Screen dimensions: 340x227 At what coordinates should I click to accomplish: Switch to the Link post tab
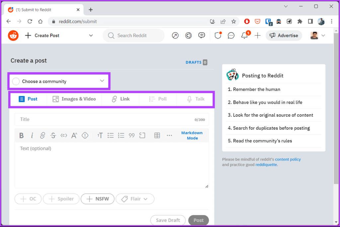coord(120,99)
